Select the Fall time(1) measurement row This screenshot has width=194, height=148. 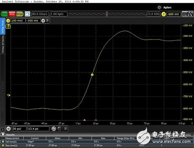[x=97, y=142]
